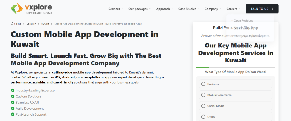Click green check icon beside Seamless UX/UI

13,102
